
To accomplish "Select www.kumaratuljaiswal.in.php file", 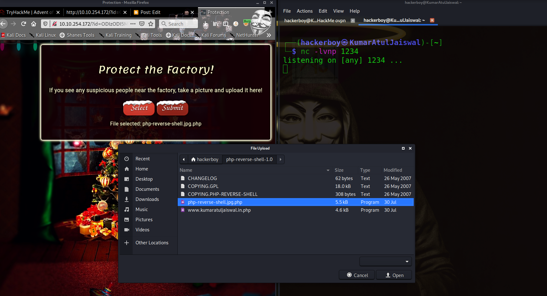I will (296, 210).
